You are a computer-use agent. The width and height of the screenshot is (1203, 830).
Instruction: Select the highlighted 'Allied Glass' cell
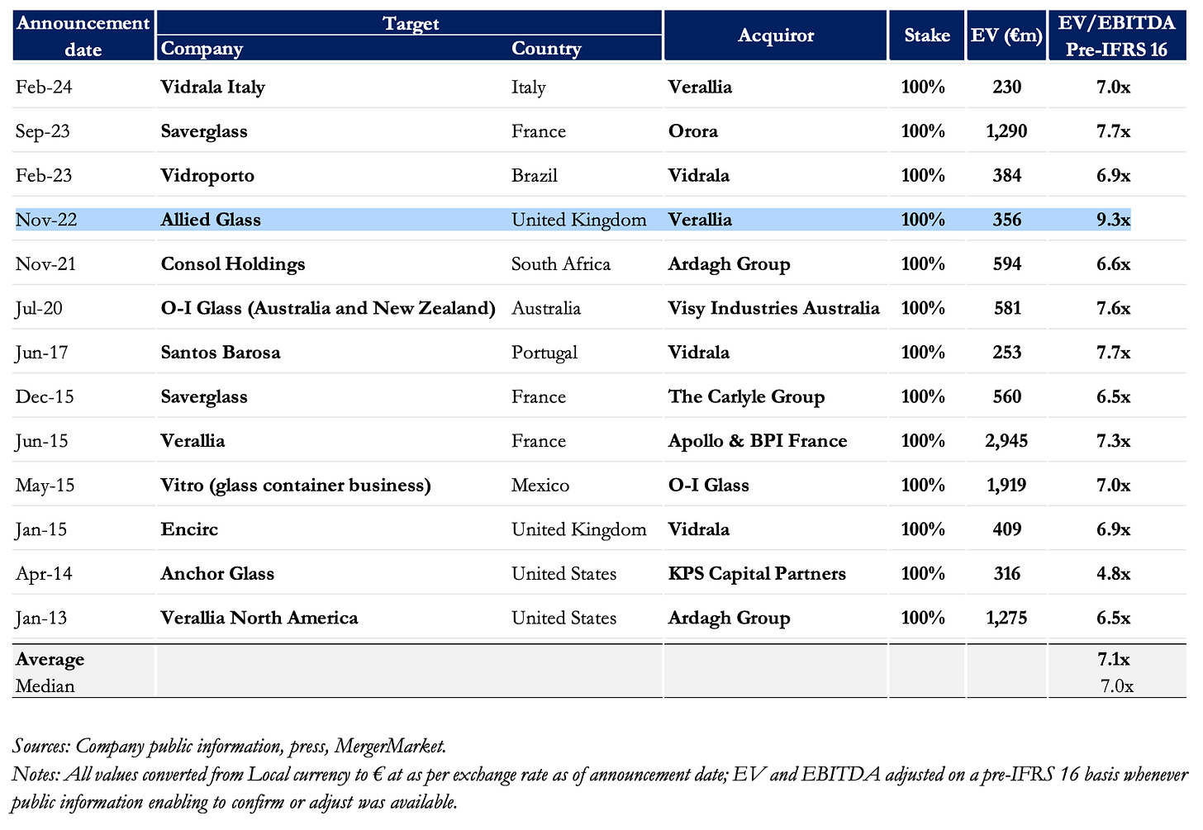(211, 220)
